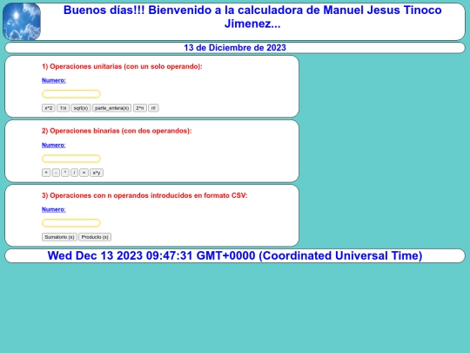The height and width of the screenshot is (353, 470).
Task: Click the "1) Operaciones unitarias" heading
Action: (122, 66)
